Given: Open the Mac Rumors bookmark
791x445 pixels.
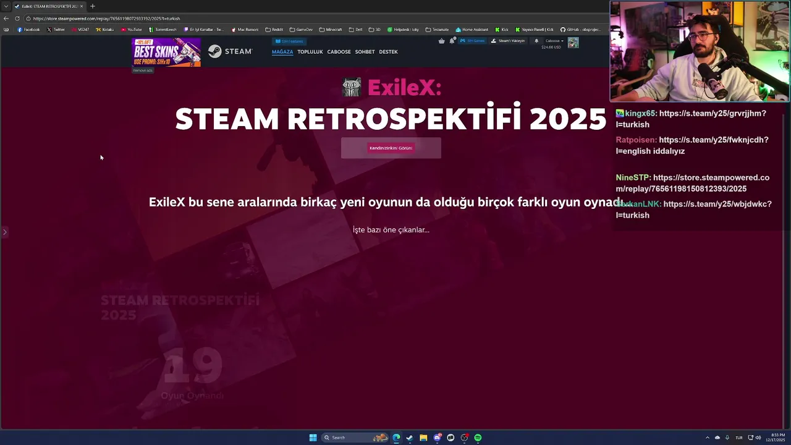Looking at the screenshot, I should pyautogui.click(x=245, y=30).
